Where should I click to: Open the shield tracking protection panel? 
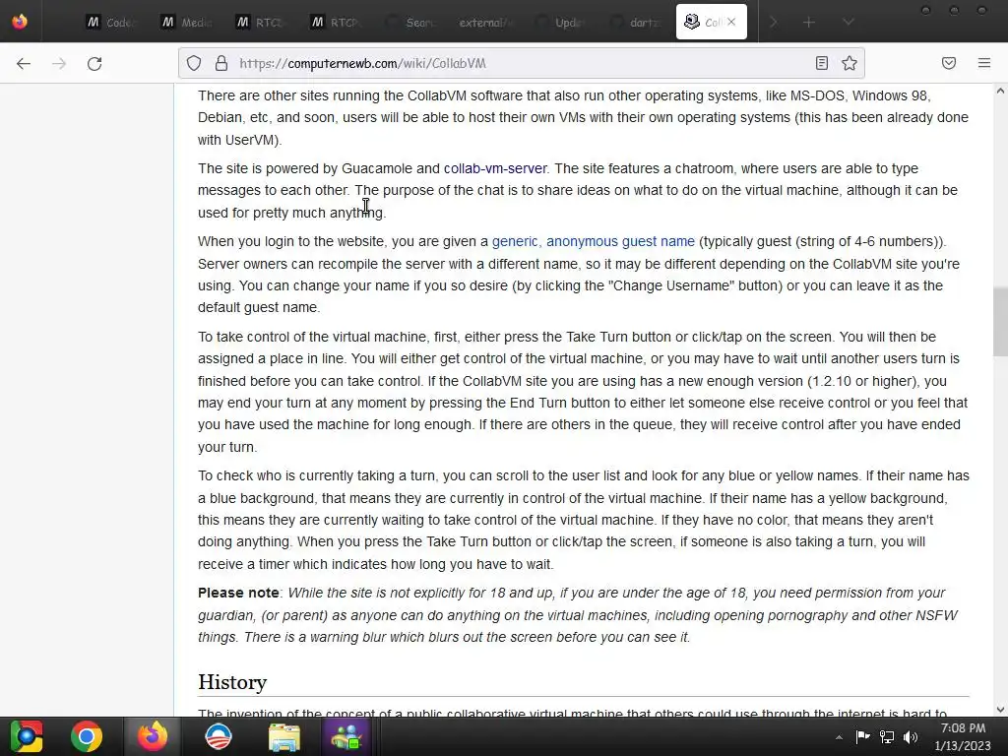point(194,63)
